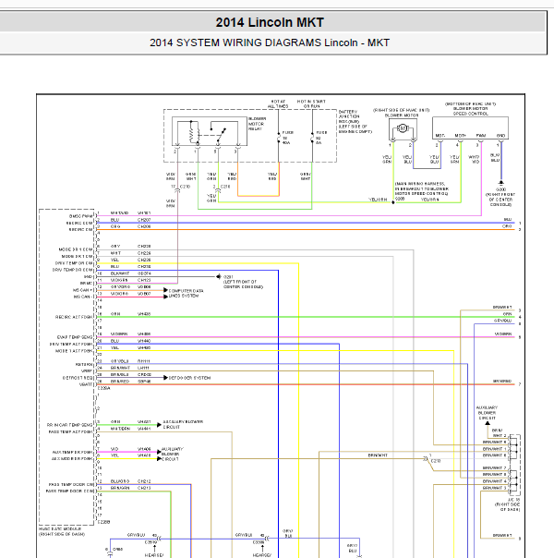This screenshot has width=554, height=558.
Task: Click the "RECIRC ACT FDBK" pin label
Action: tap(74, 317)
